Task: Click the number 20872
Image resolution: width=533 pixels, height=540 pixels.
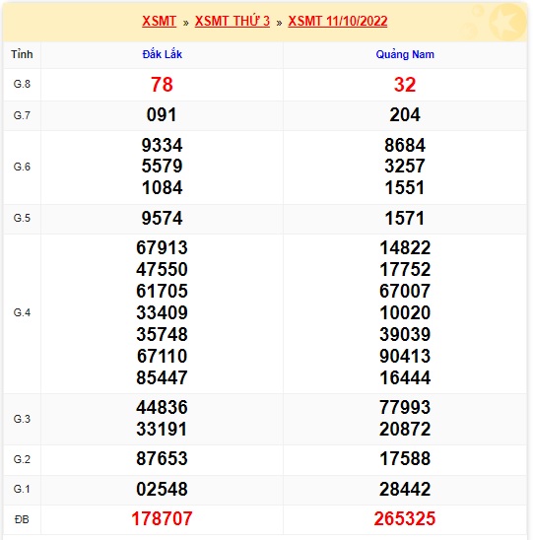Action: pyautogui.click(x=405, y=429)
